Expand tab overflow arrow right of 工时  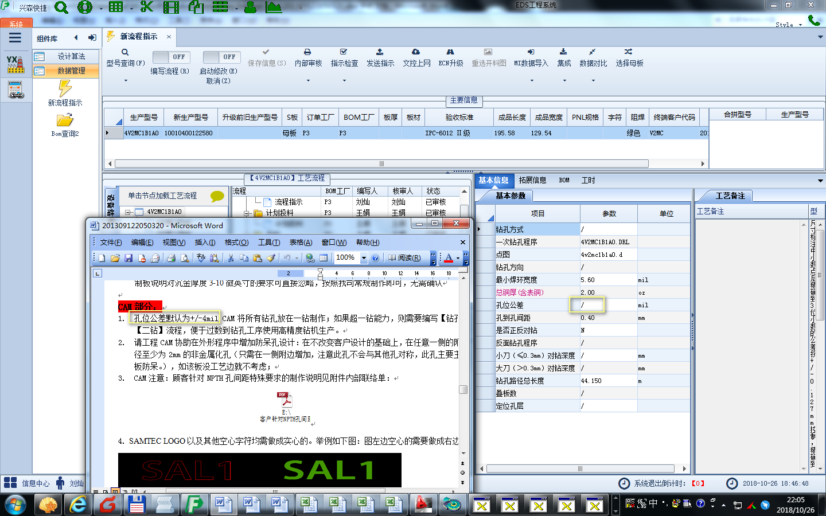tap(820, 181)
